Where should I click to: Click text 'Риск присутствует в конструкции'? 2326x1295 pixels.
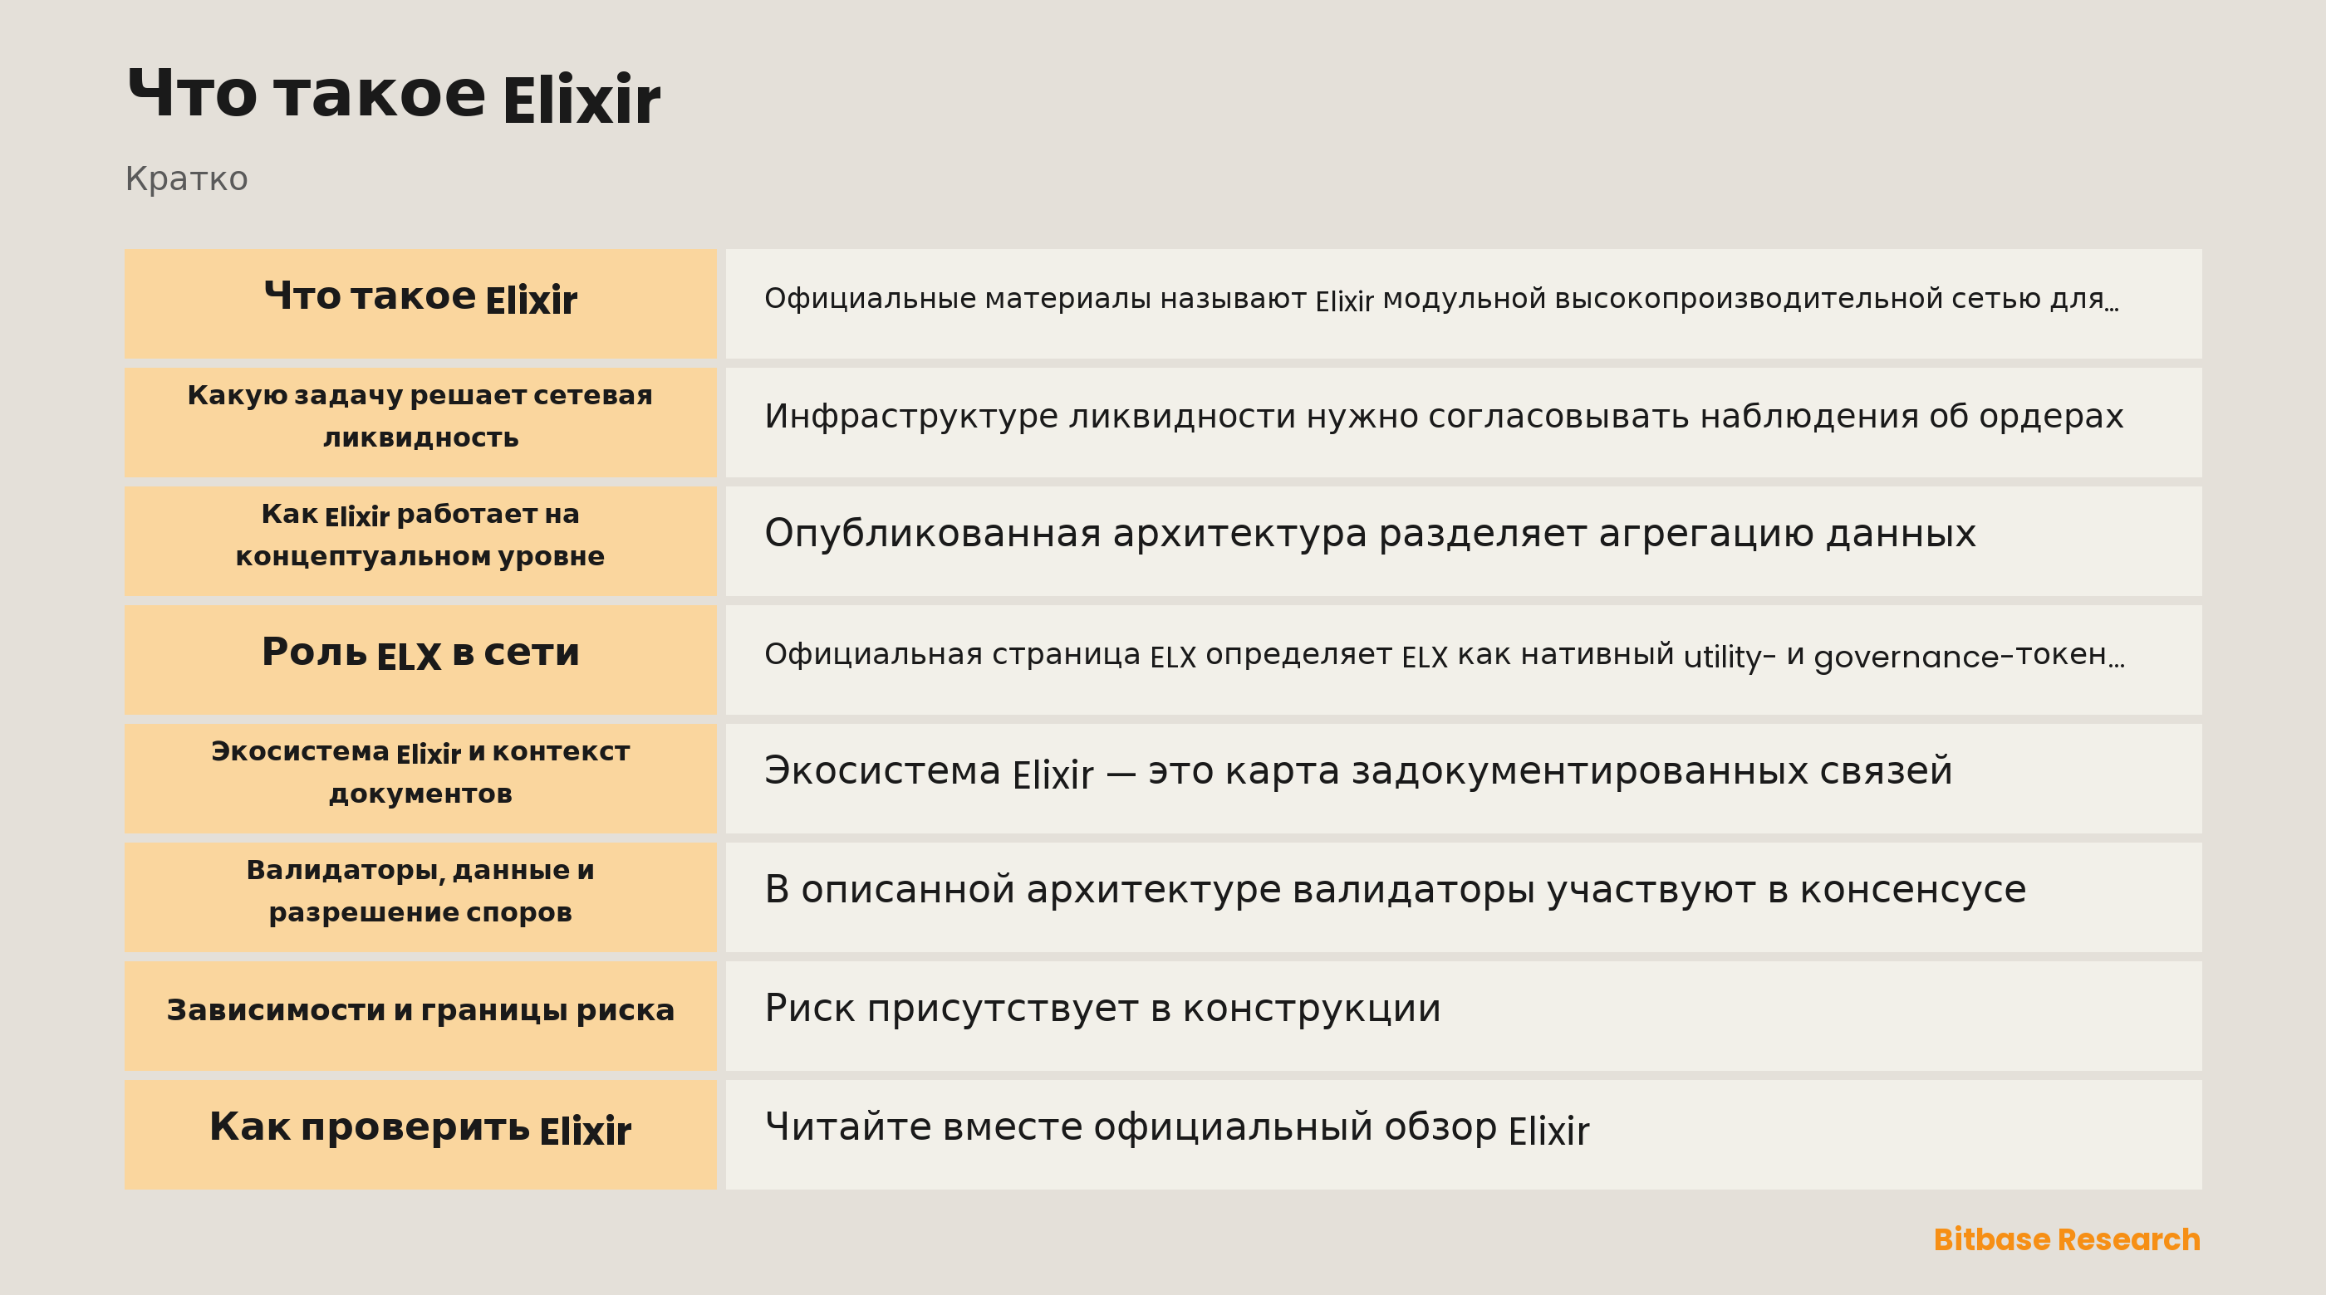tap(1102, 1008)
